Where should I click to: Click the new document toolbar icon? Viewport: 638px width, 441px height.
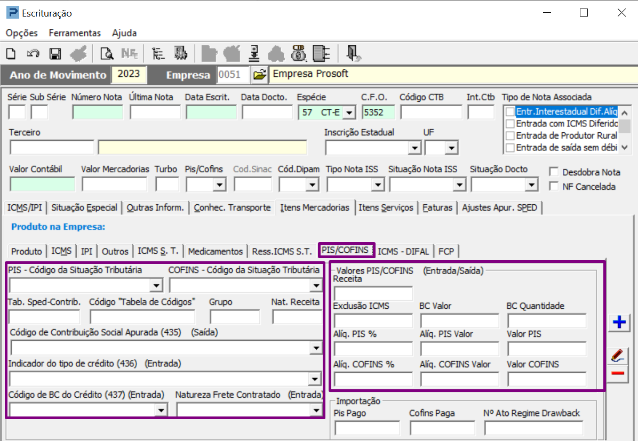pyautogui.click(x=11, y=53)
